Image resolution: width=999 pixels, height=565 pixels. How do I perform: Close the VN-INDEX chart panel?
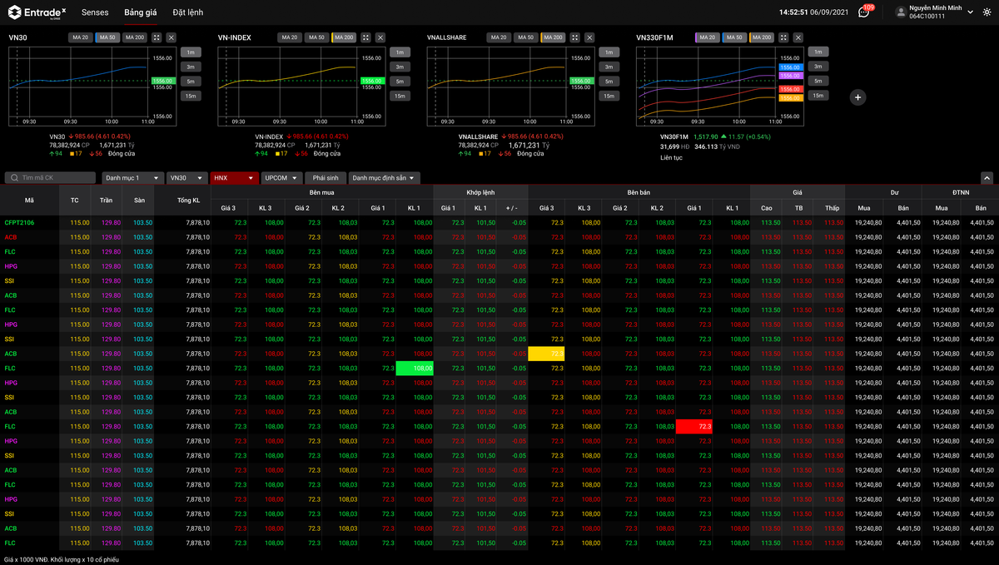pyautogui.click(x=380, y=37)
